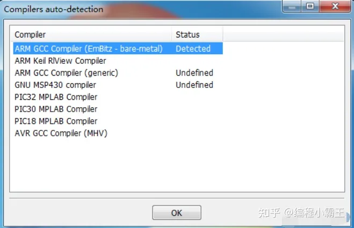The height and width of the screenshot is (228, 354).
Task: Click Undefined status of ARM GCC generic
Action: (x=194, y=73)
